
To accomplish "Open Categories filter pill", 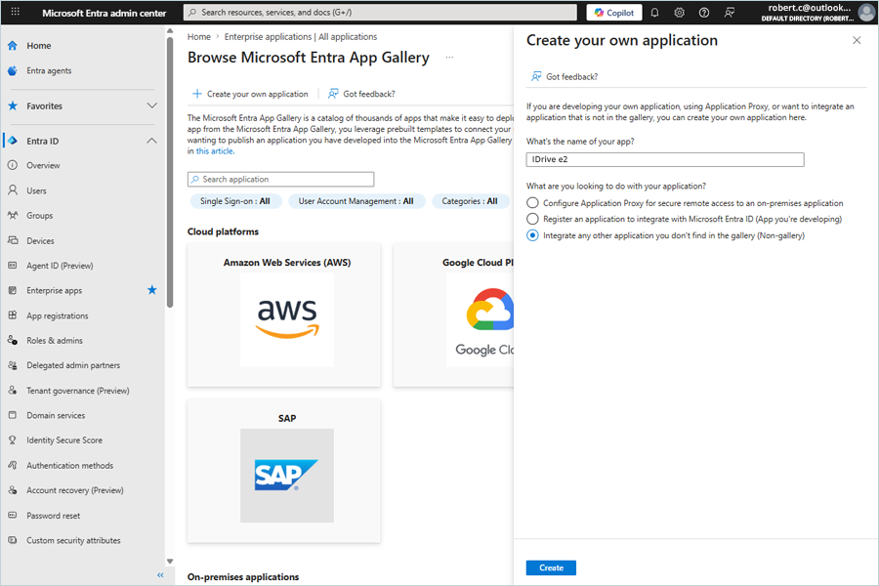I will [x=470, y=201].
